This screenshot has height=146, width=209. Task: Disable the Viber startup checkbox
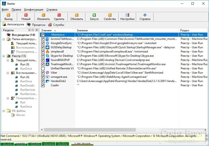[43, 73]
